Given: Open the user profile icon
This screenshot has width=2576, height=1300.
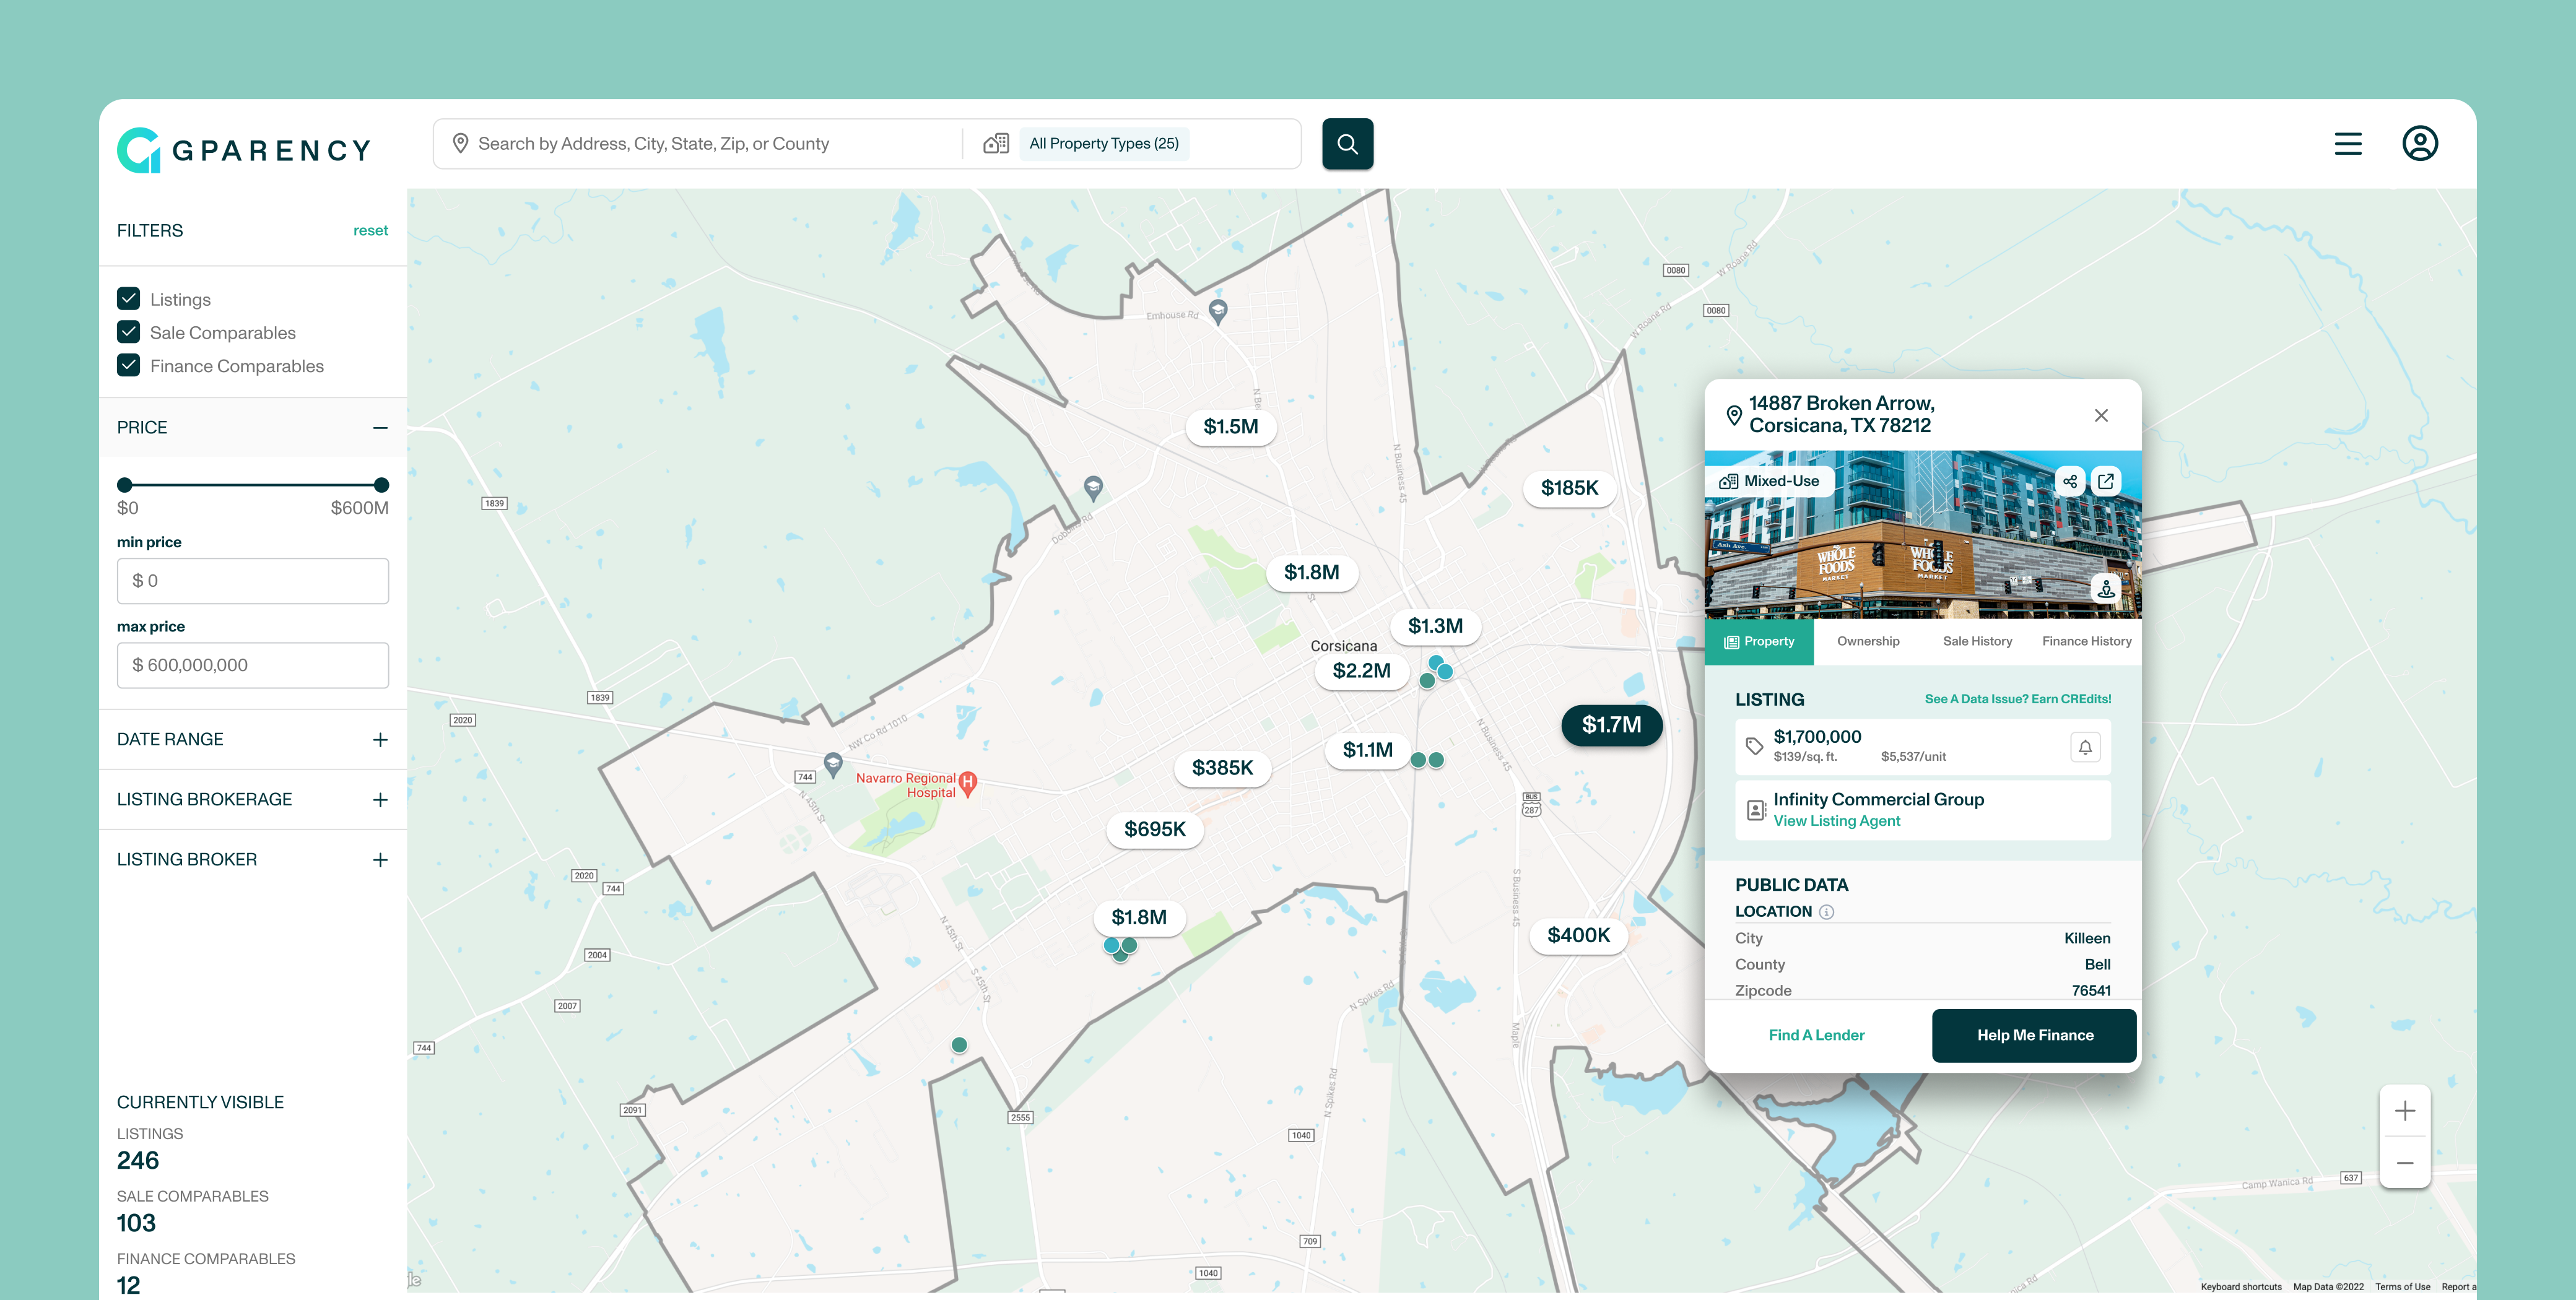Looking at the screenshot, I should 2419,144.
